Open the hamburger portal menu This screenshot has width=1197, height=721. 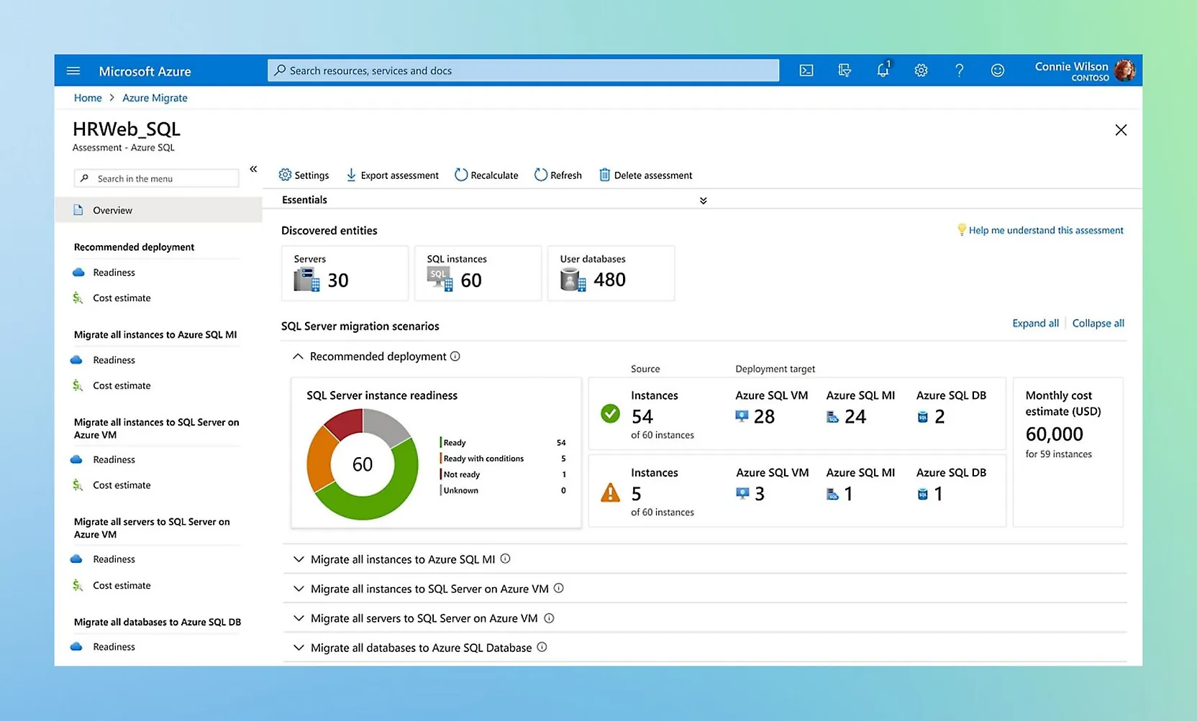tap(73, 71)
